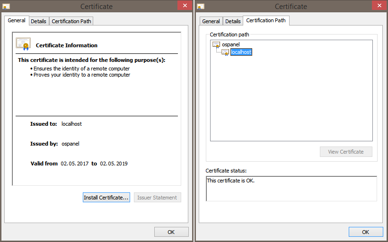Viewport: 388px width, 242px height.
Task: Switch to Certification Path tab in the left dialog
Action: click(72, 21)
